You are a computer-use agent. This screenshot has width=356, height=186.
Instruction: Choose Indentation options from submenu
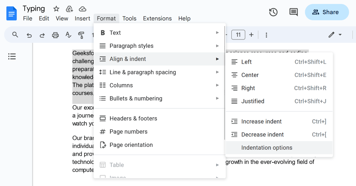tap(267, 148)
